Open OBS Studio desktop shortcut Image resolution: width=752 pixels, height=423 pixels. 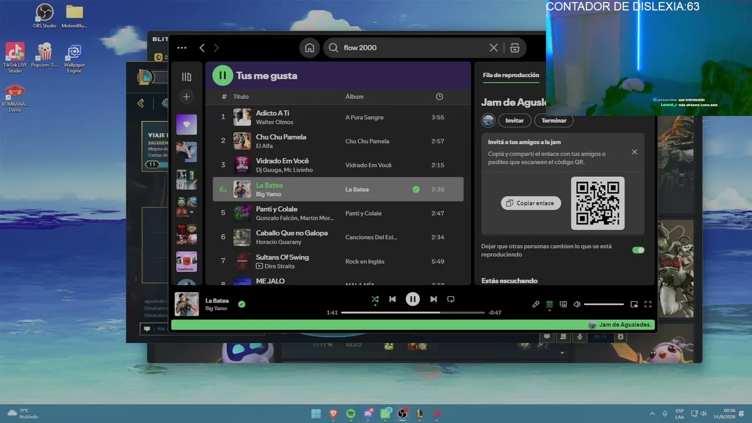(x=45, y=16)
